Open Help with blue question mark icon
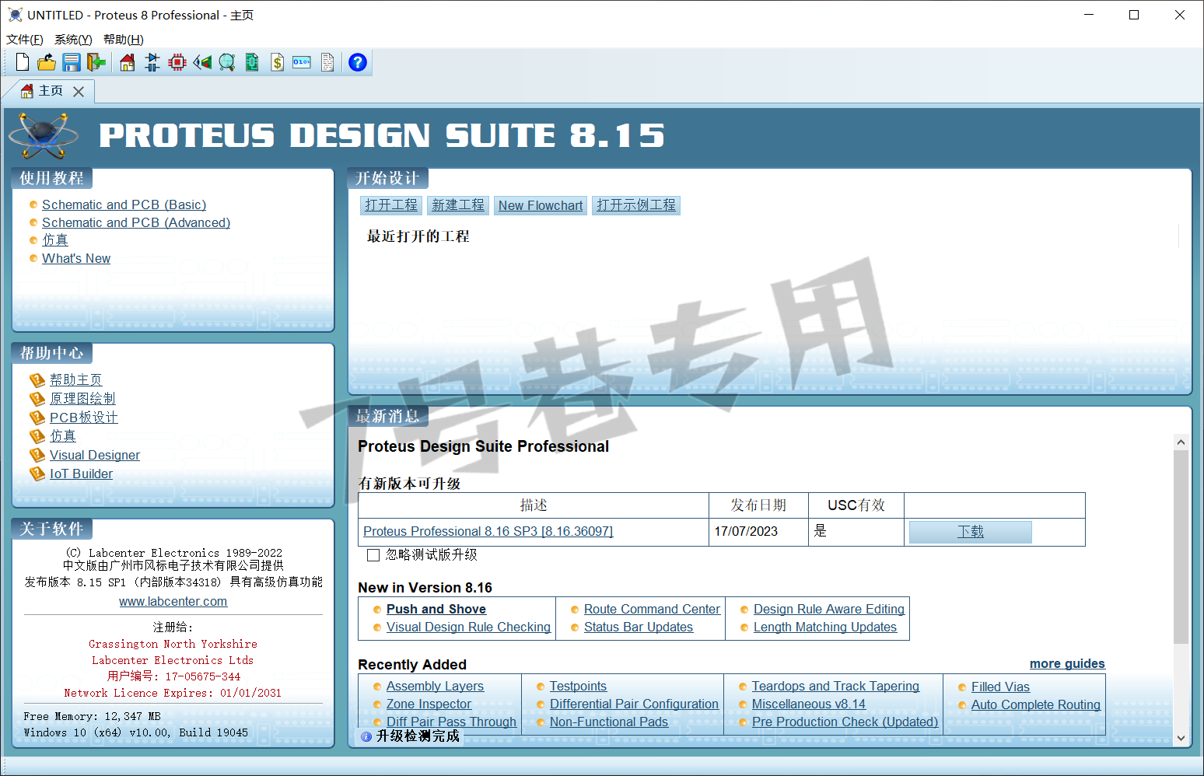This screenshot has height=776, width=1204. (358, 62)
